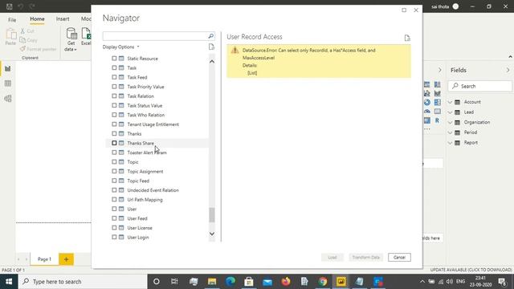Open more visuals with the ellipsis icon
This screenshot has height=289, width=514.
point(426,129)
